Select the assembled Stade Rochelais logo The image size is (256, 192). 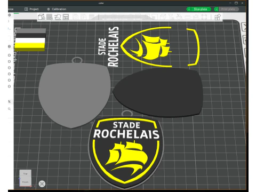(x=126, y=151)
